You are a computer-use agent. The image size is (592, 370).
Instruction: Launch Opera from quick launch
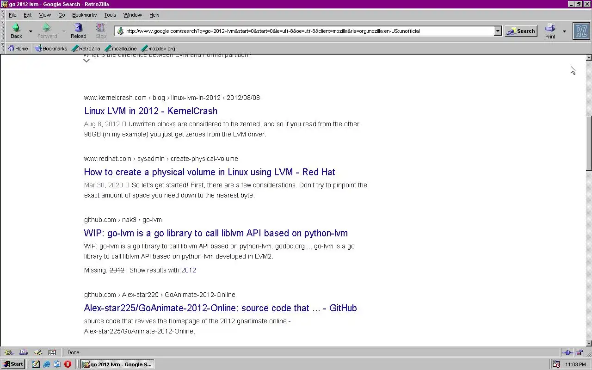point(68,364)
